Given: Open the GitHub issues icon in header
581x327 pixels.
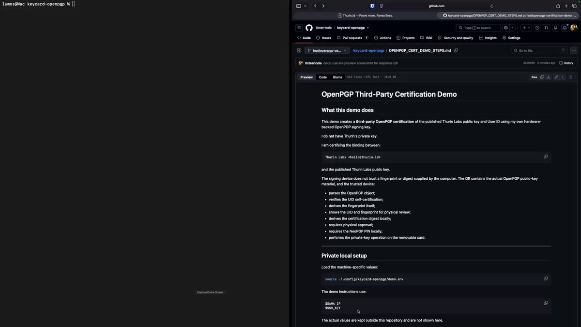Looking at the screenshot, I should [x=537, y=28].
